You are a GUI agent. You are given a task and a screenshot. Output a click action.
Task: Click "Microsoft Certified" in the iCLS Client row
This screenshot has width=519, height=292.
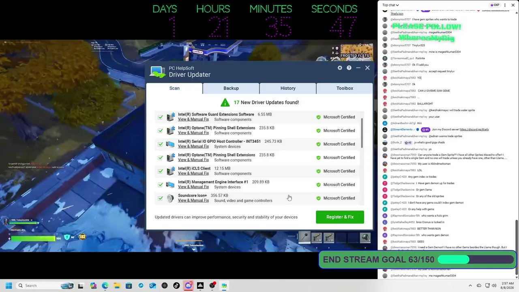[x=339, y=171]
